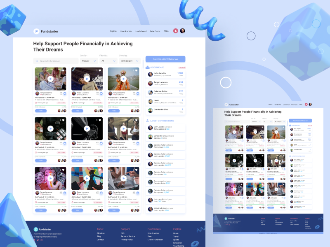Open View All leaderboard link
Viewport: 330px width, 247px height.
(182, 68)
